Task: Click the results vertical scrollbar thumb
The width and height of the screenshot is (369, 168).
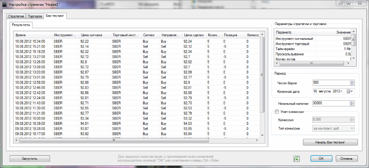Action: pos(262,75)
